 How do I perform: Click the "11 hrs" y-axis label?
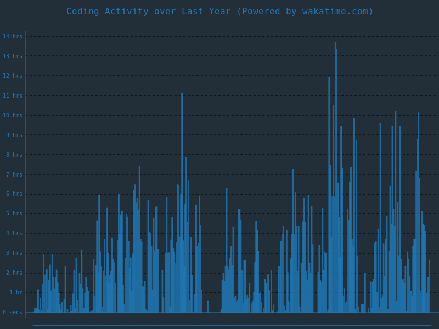point(13,96)
